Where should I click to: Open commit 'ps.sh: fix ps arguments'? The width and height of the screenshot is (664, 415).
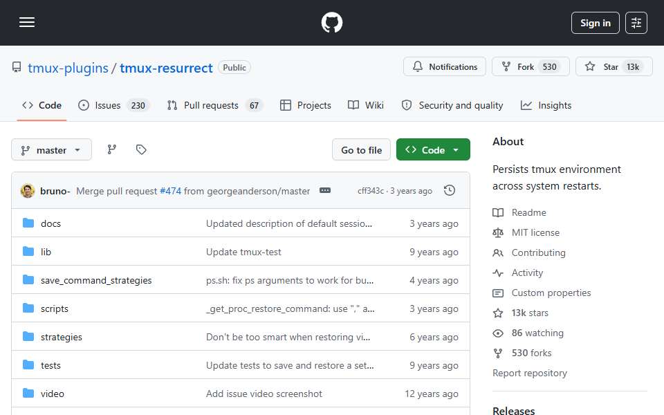tap(290, 280)
